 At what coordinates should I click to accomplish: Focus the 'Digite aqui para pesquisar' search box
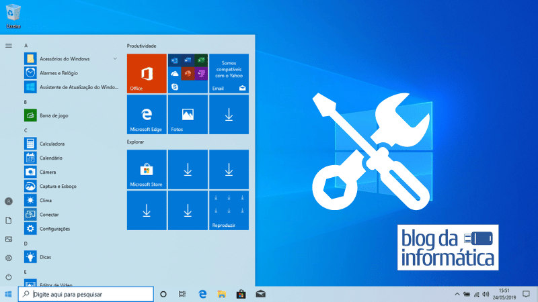(x=85, y=294)
